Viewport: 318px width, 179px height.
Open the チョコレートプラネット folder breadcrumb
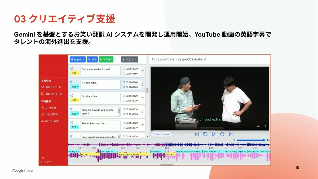tap(163, 59)
